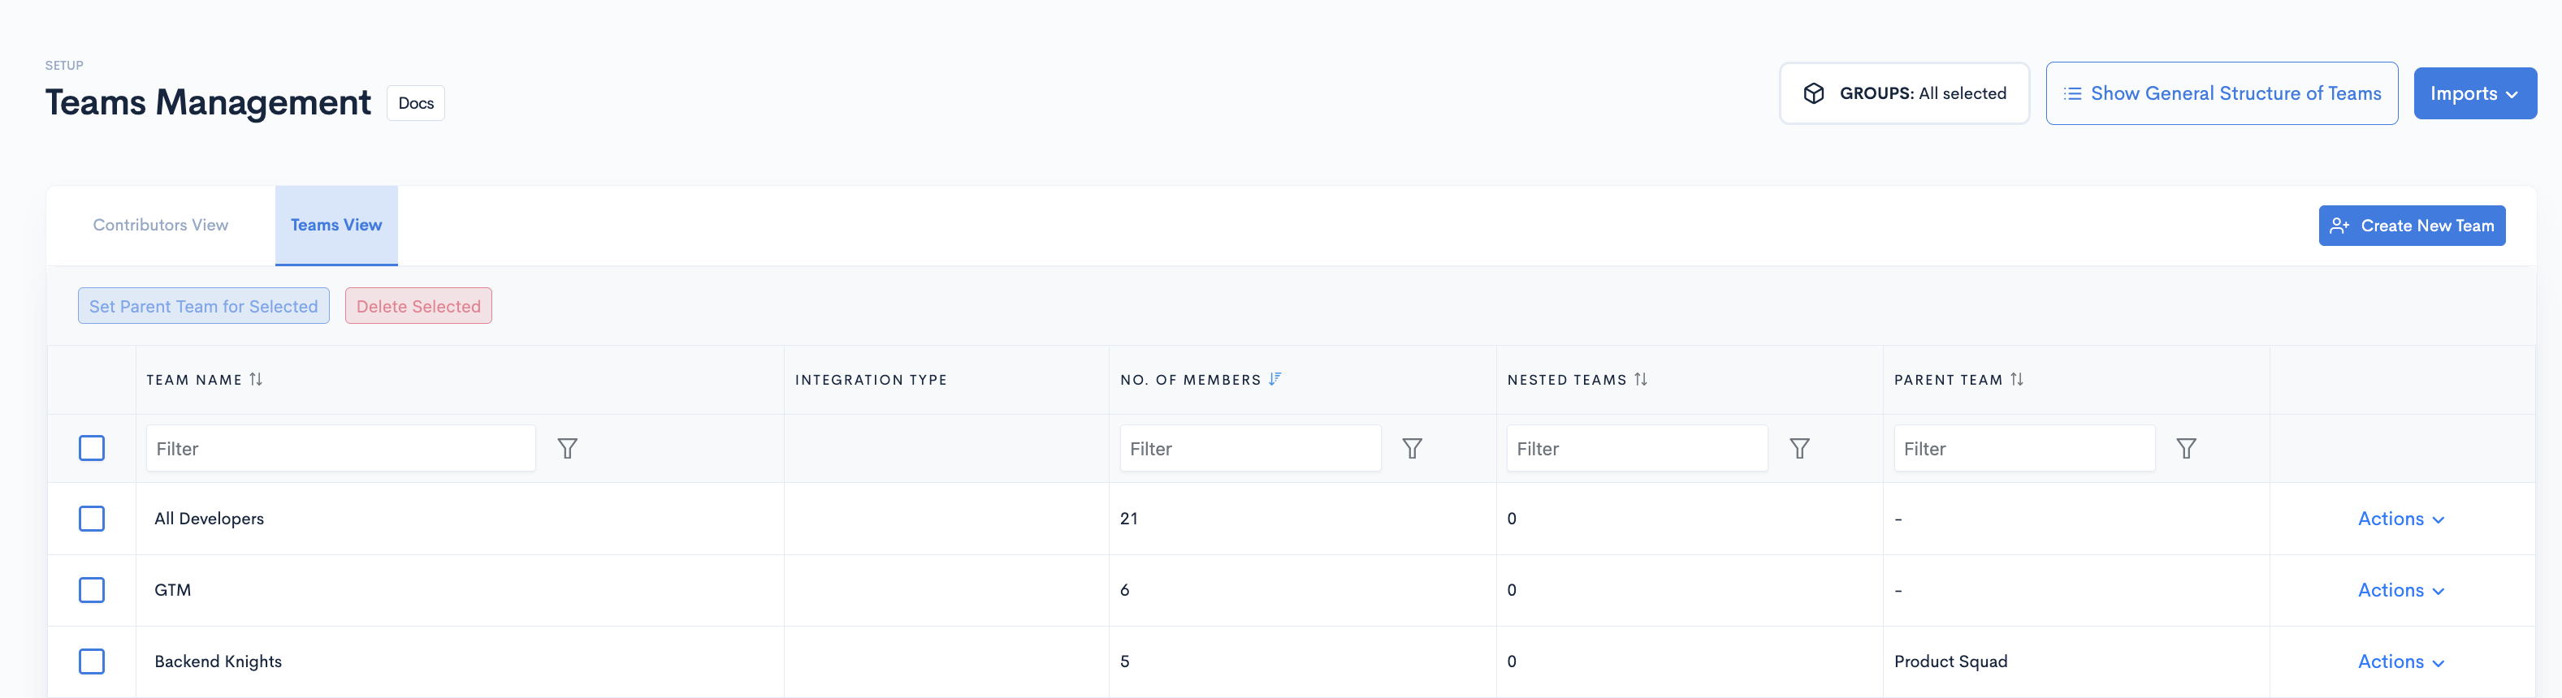The height and width of the screenshot is (698, 2562).
Task: Click the Team Name sort arrows icon
Action: point(256,379)
